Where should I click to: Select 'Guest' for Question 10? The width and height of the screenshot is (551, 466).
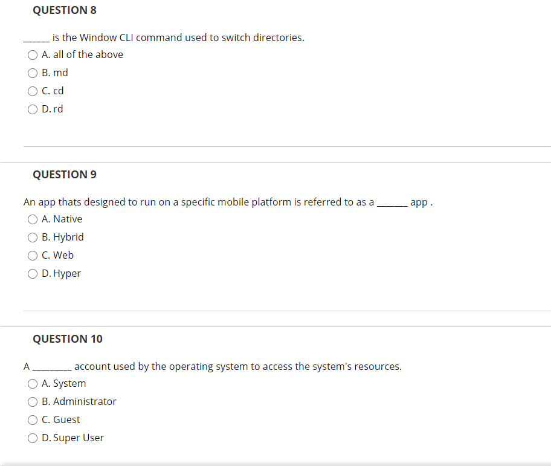32,419
